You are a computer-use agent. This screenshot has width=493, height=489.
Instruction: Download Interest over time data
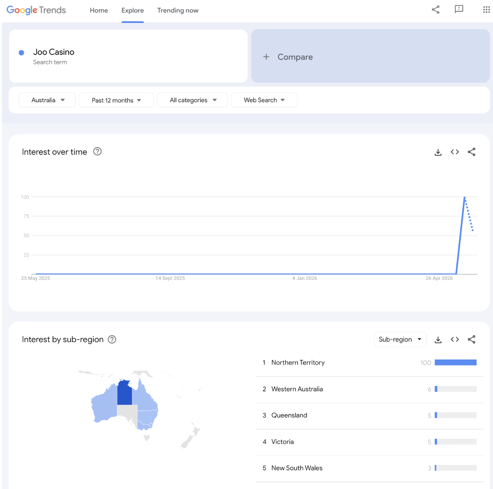click(438, 152)
